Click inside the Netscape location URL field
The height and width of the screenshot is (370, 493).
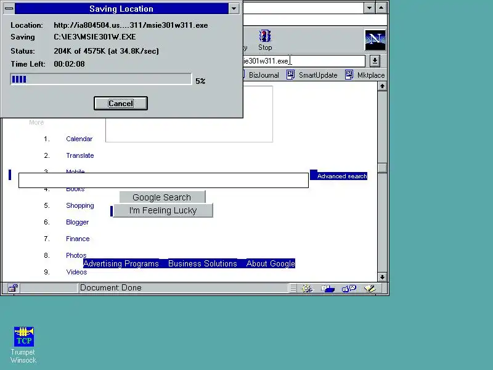304,61
